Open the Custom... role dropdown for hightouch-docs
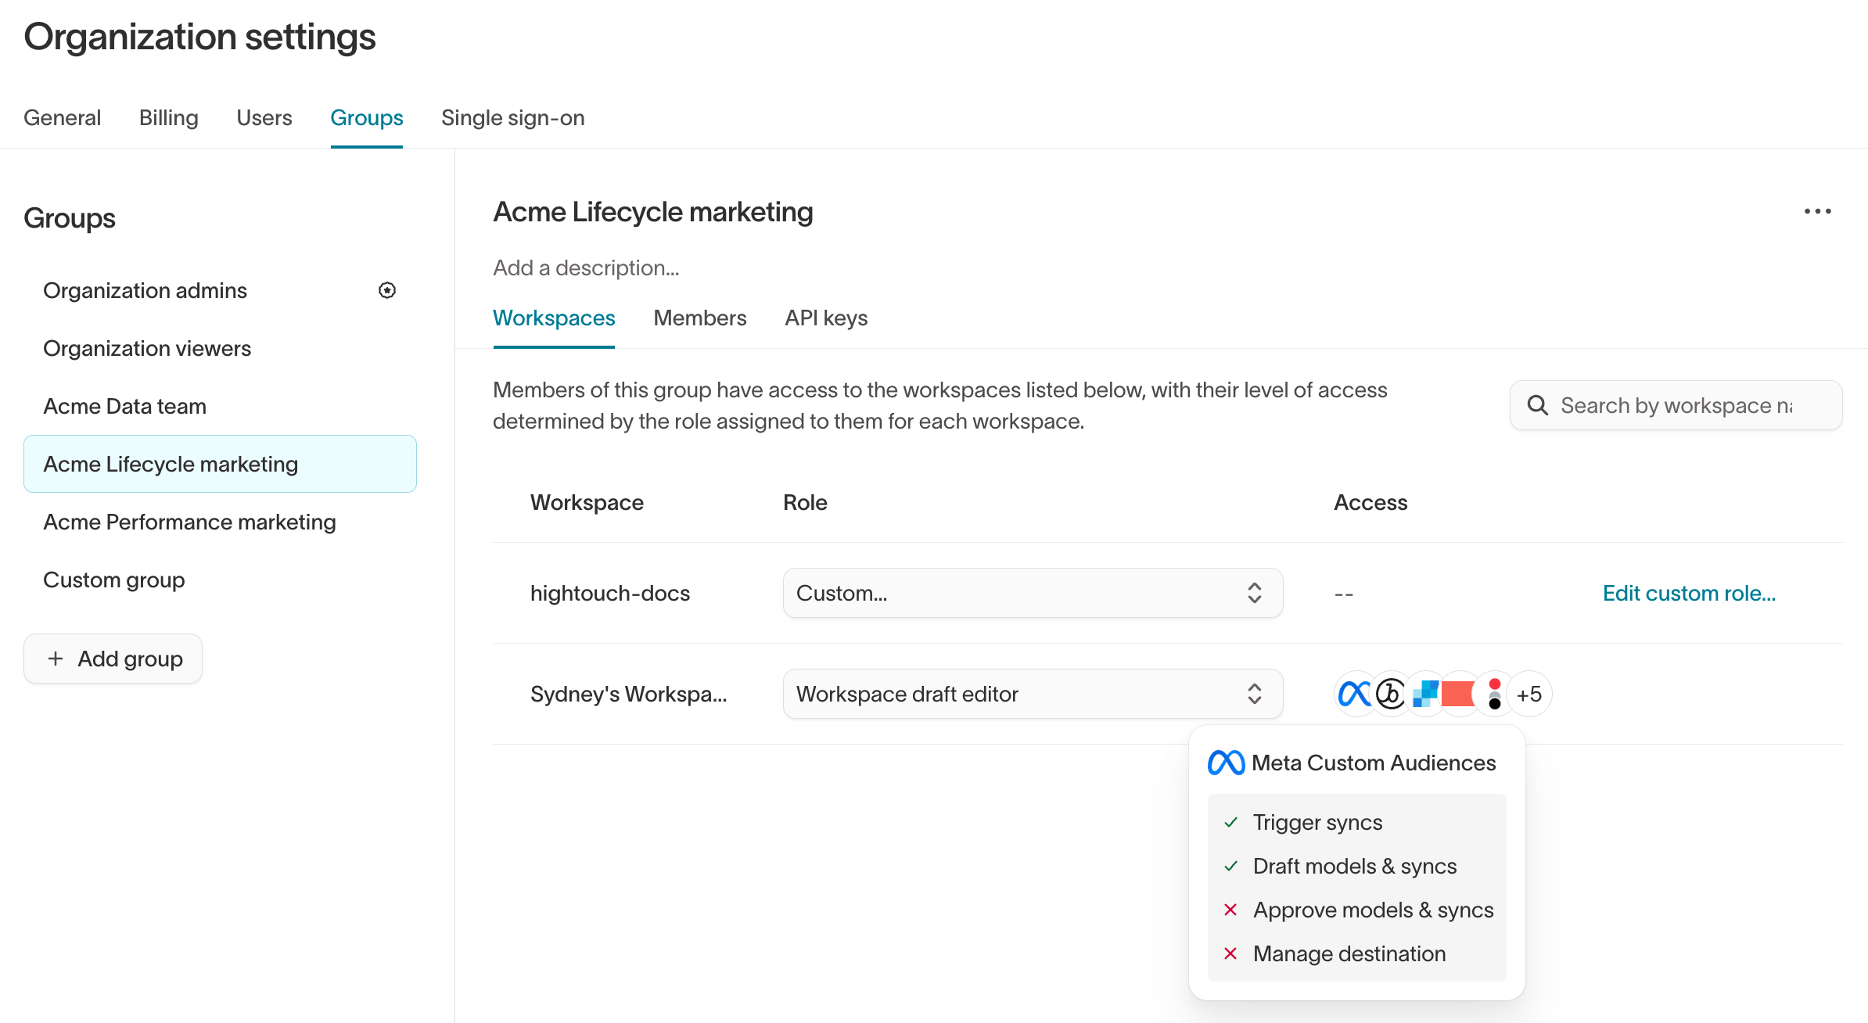 [x=1033, y=593]
